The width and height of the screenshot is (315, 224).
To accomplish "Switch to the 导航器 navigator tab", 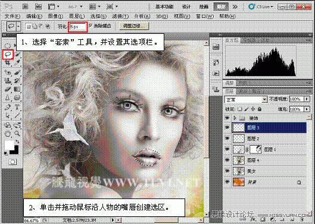I will 249,40.
